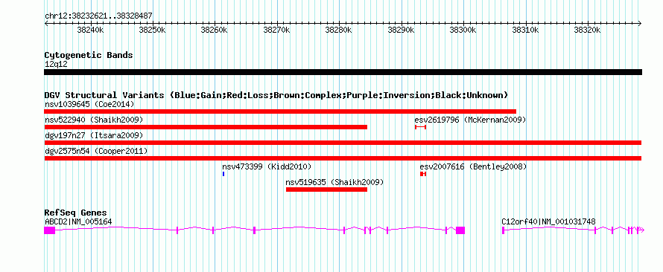Screen dimensions: 663x272
Task: Click the 12q12 black cytogenetic band
Action: [343, 72]
